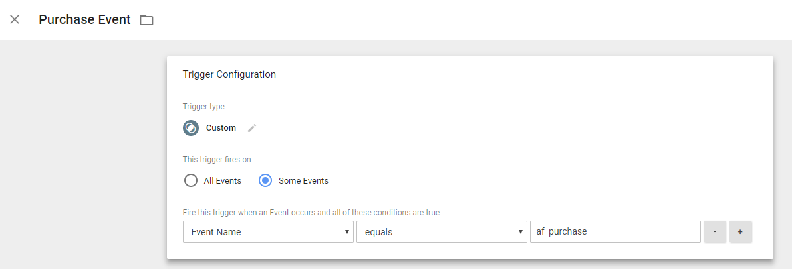Screen dimensions: 792x269
Task: Select the Some Events radio button
Action: tap(266, 180)
